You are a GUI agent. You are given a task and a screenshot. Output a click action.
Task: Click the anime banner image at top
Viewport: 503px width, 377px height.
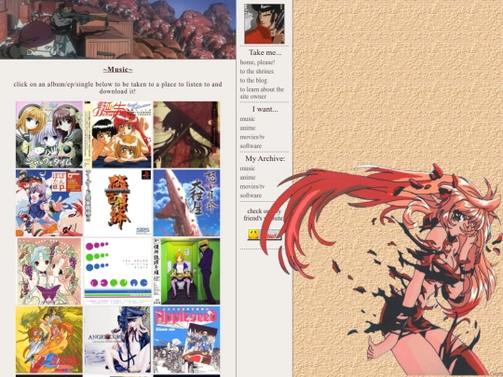point(117,29)
